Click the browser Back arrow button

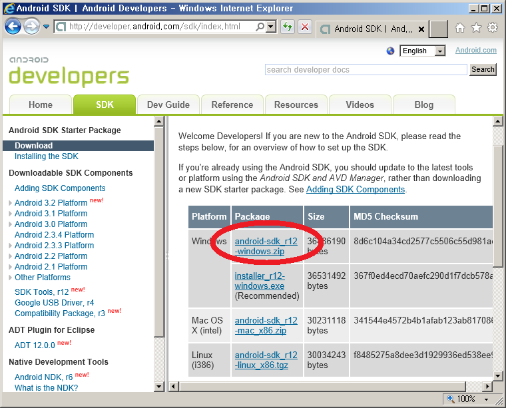pyautogui.click(x=13, y=27)
